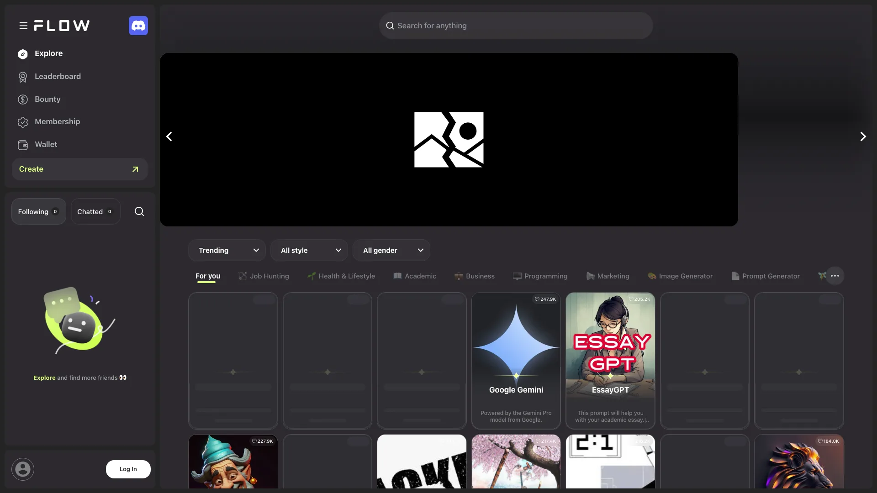
Task: Go to the Explore page
Action: click(49, 54)
